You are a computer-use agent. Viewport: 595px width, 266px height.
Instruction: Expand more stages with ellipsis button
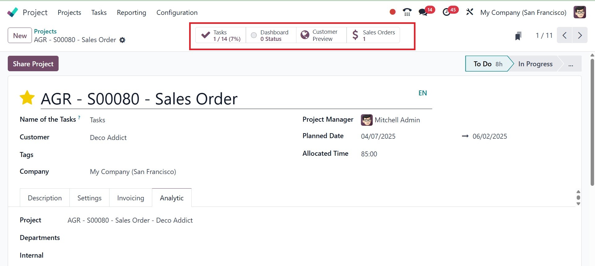pyautogui.click(x=571, y=64)
